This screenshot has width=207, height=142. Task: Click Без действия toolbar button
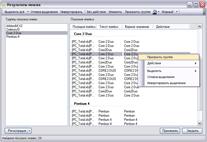(x=96, y=12)
